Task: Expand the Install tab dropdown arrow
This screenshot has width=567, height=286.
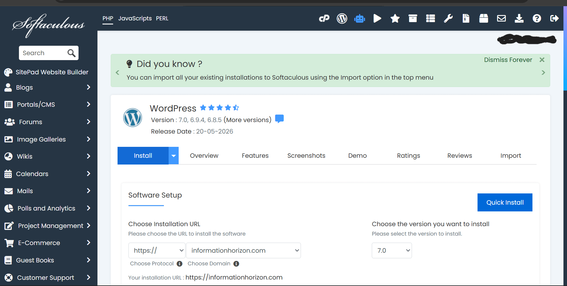Action: coord(174,156)
